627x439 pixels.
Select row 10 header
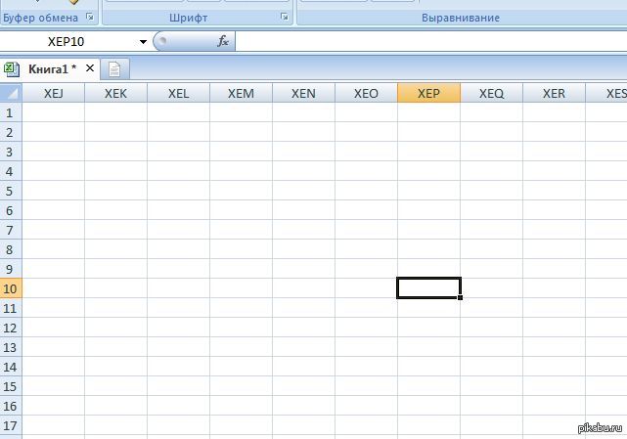[x=11, y=288]
